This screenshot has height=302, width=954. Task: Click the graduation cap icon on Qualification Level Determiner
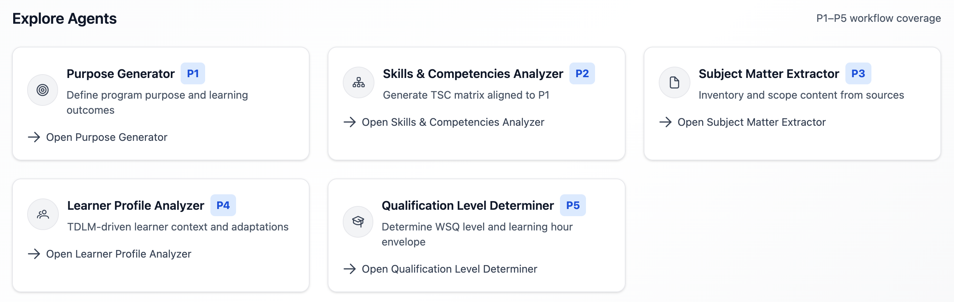point(357,221)
